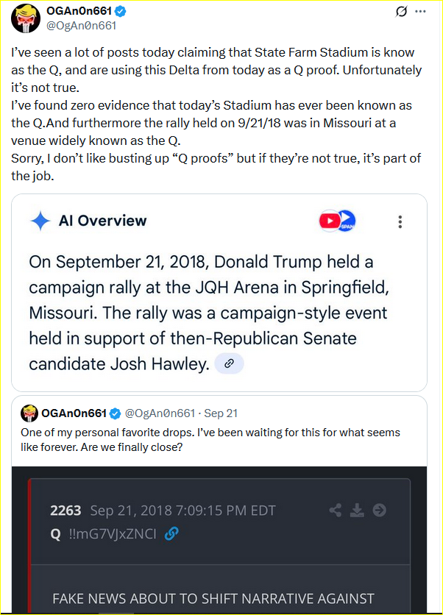Click the download icon on drop 2263
443x615 pixels.
358,510
